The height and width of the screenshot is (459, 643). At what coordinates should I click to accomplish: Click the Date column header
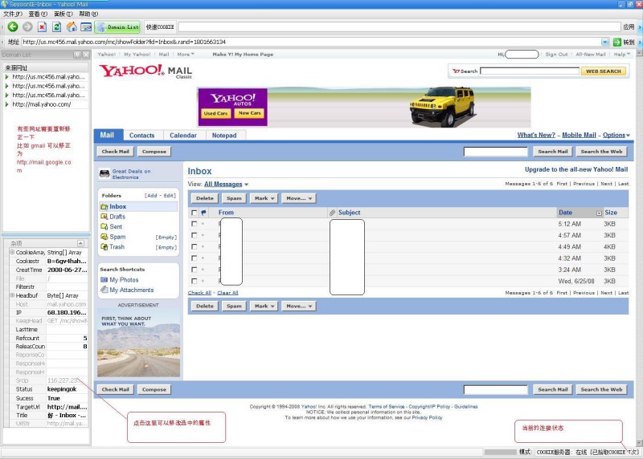tap(565, 213)
